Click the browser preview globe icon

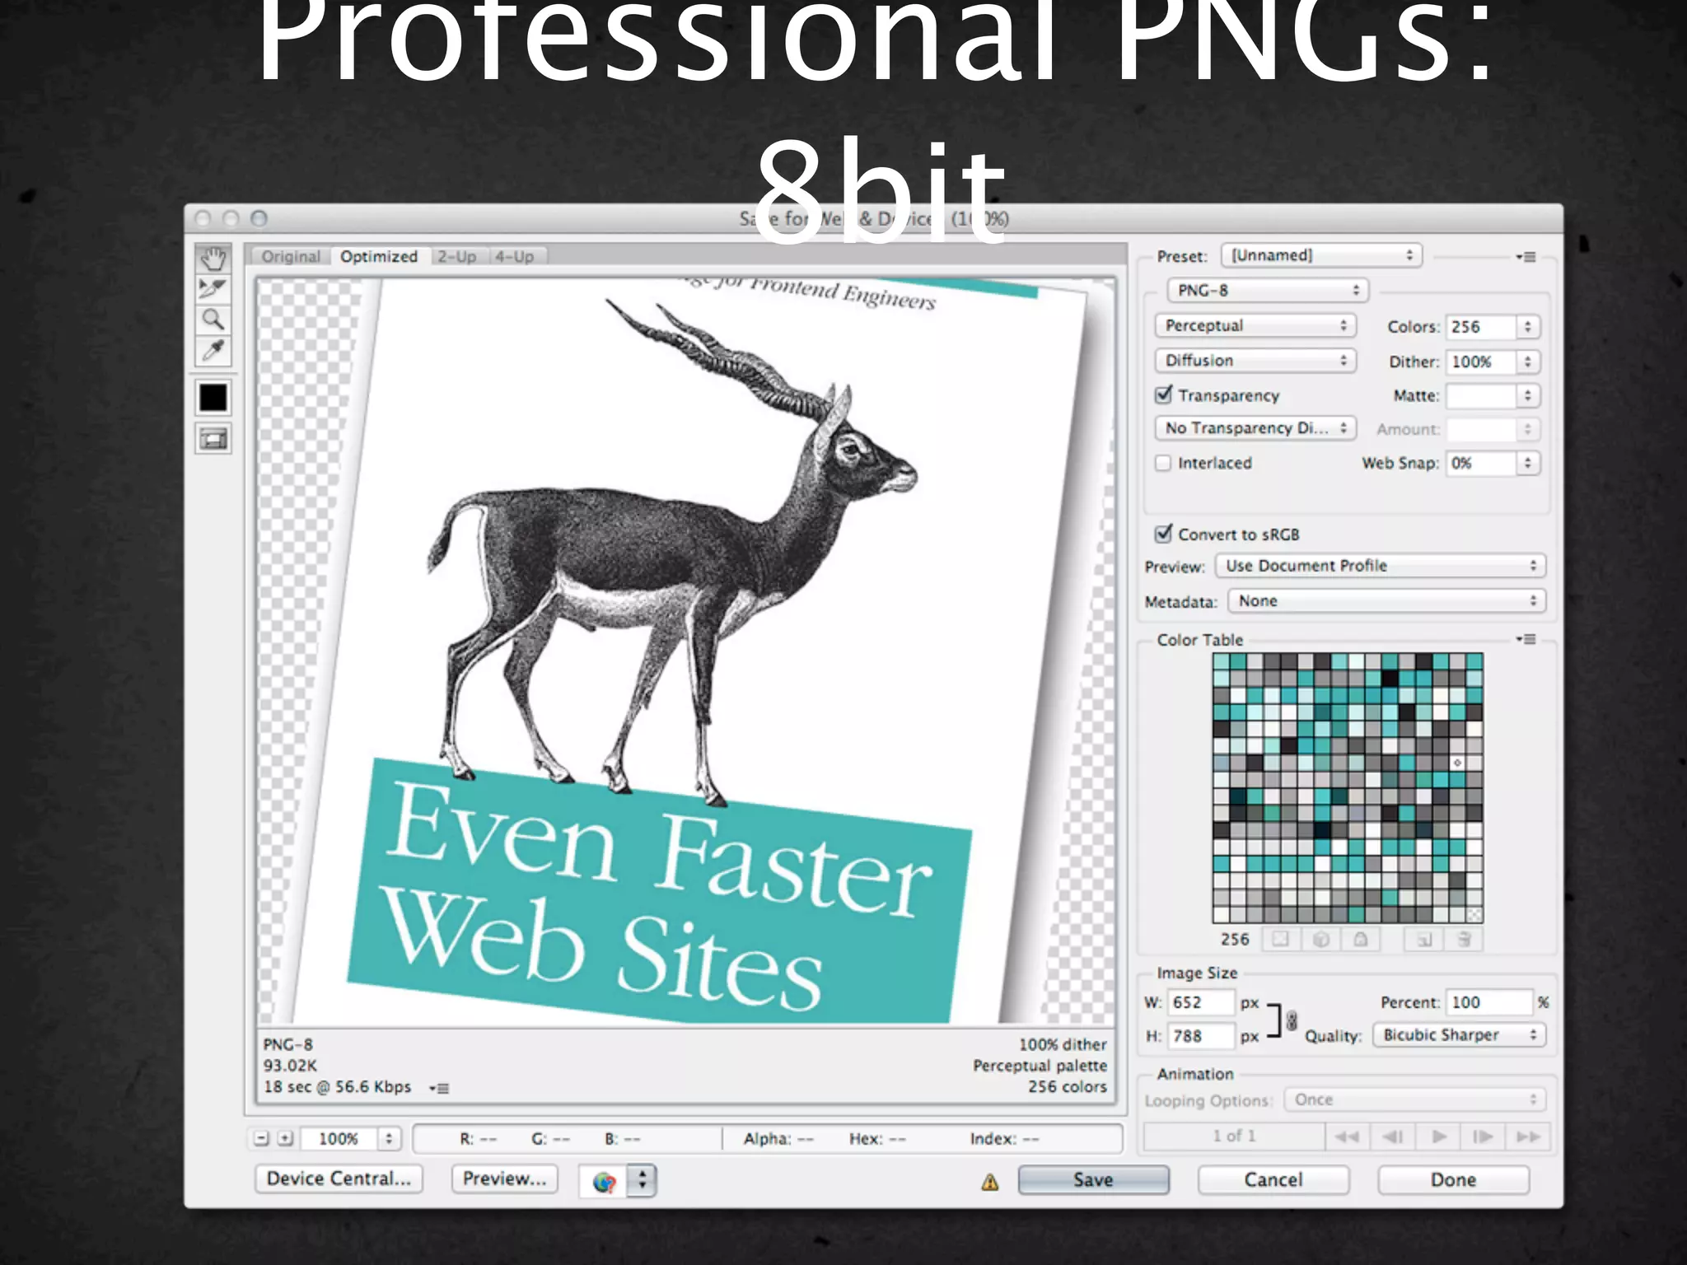pyautogui.click(x=604, y=1182)
